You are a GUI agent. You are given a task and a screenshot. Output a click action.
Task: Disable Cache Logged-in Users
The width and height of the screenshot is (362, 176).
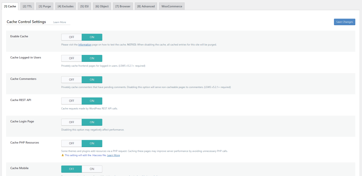71,58
